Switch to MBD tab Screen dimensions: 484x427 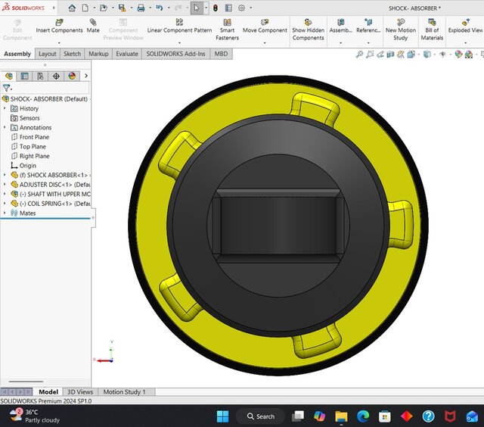pyautogui.click(x=221, y=54)
